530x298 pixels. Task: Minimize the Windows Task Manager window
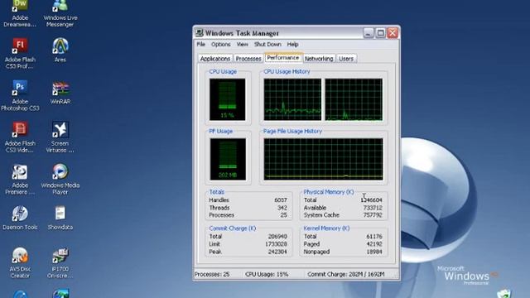click(369, 33)
